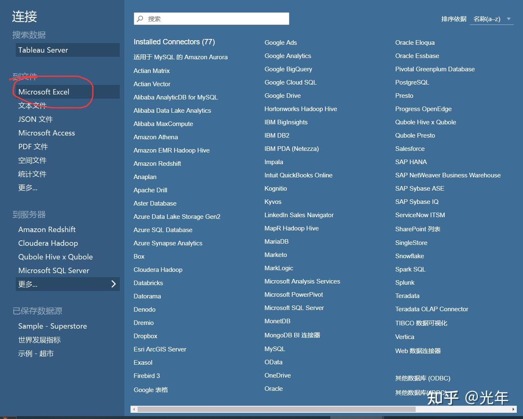
Task: Choose Cloudera Hadoop in the 到服务器 sidebar
Action: pos(48,243)
